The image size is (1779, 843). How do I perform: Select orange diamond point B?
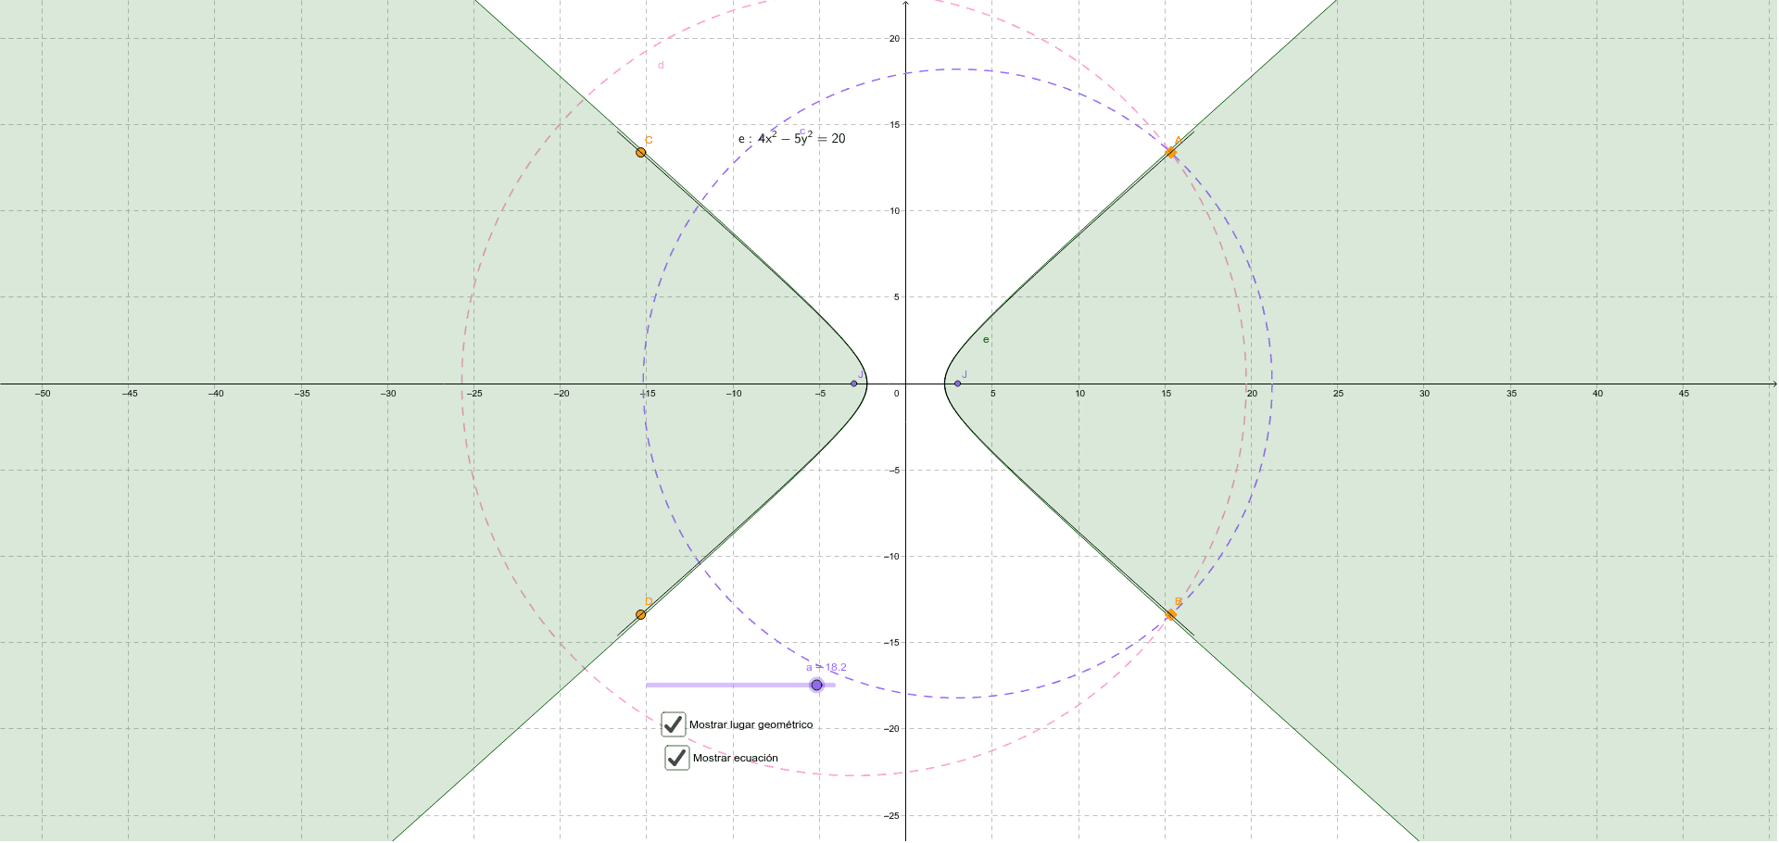(x=1171, y=615)
